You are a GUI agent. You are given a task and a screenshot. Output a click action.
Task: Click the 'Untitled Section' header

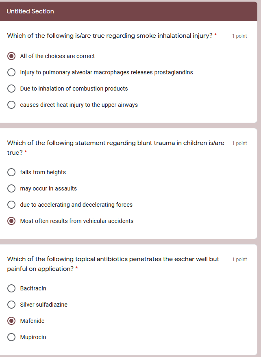pos(30,11)
